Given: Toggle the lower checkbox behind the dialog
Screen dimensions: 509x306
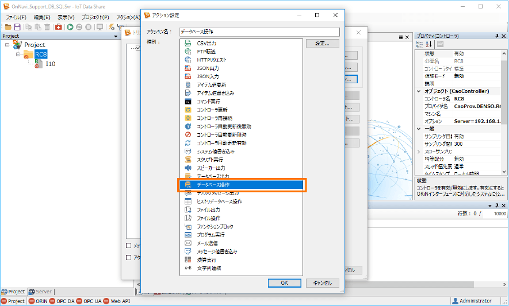Looking at the screenshot, I should tap(129, 258).
